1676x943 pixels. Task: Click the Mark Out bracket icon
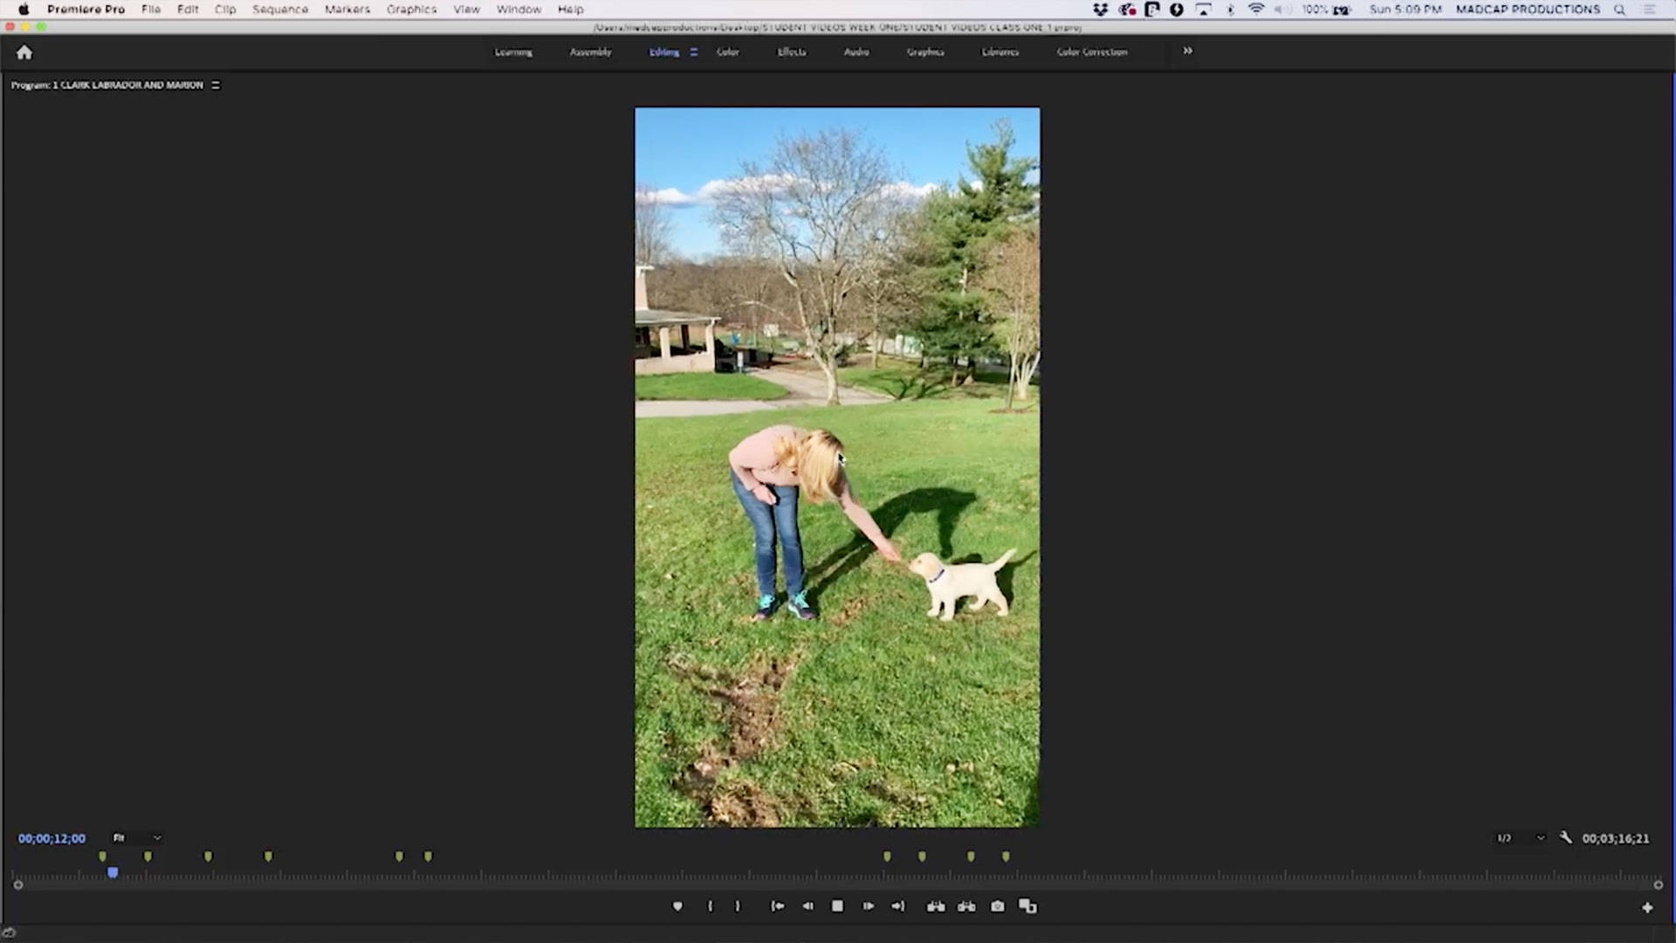click(x=738, y=906)
